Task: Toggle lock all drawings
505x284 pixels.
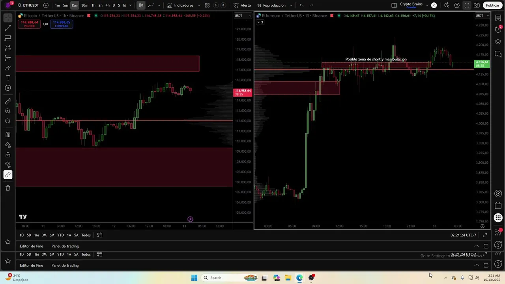Action: coord(8,155)
